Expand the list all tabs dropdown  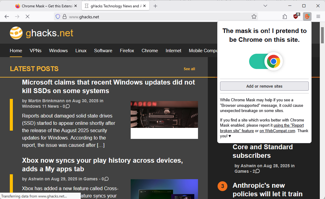tap(265, 6)
